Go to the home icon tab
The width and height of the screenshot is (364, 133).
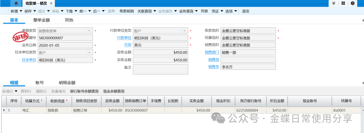pyautogui.click(x=16, y=3)
